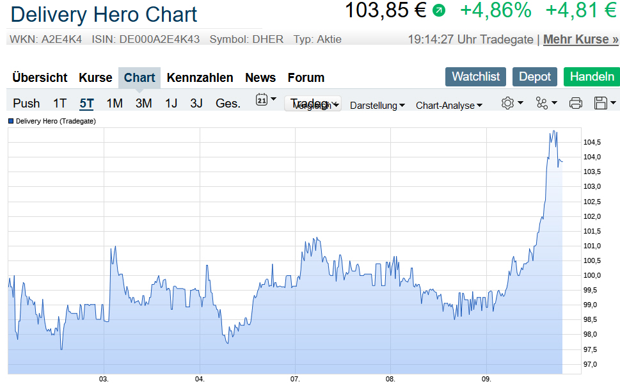Expand the Tradegate exchange dropdown

313,104
